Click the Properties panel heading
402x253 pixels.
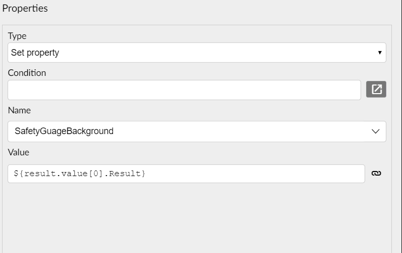25,9
